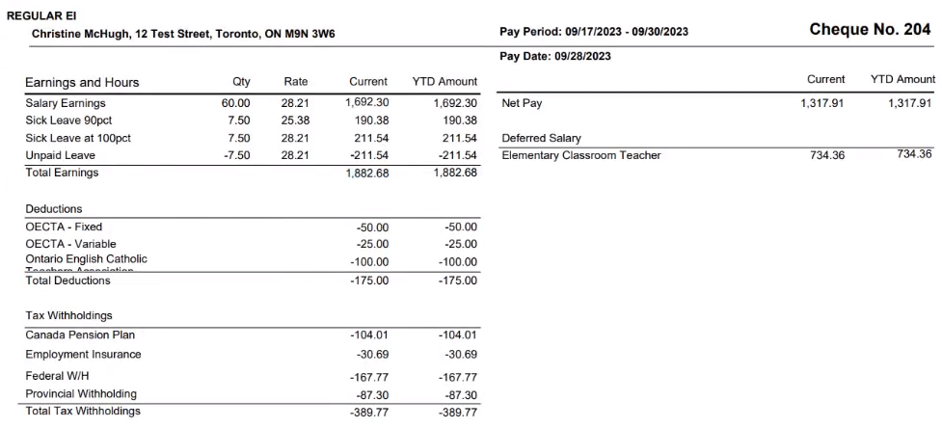Click the Total Earnings label

click(62, 173)
